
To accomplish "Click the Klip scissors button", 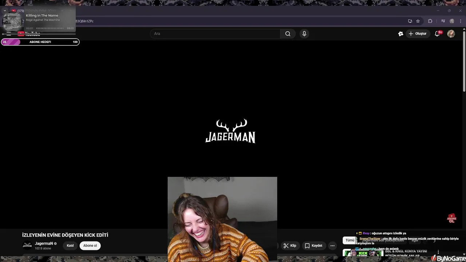I will 290,246.
